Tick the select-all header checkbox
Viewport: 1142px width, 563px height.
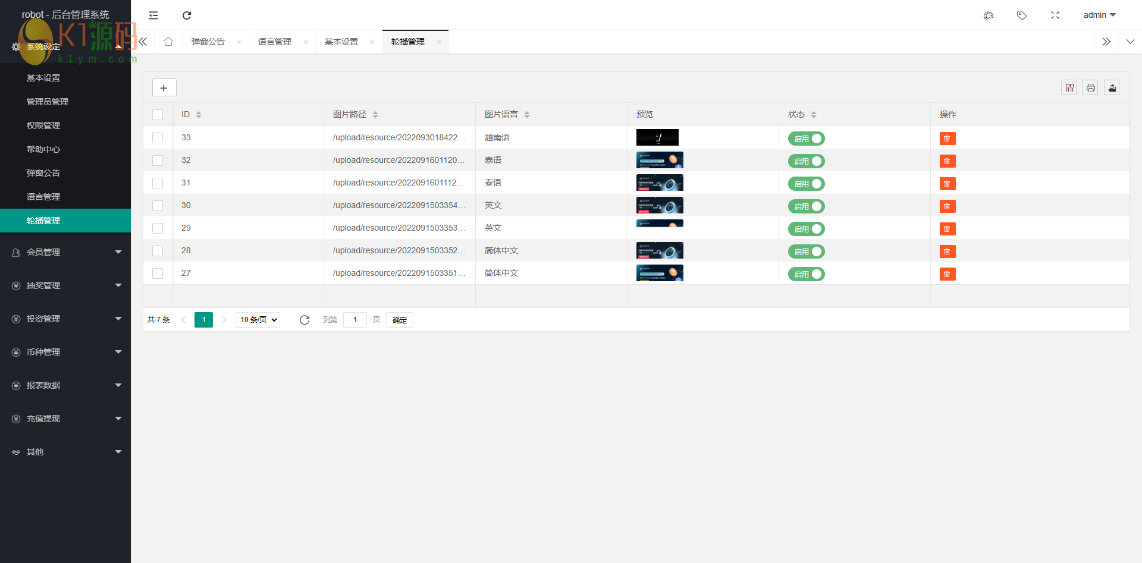click(158, 115)
